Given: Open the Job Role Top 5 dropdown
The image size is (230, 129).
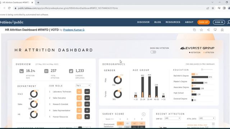Looking at the screenshot, I should [x=83, y=85].
